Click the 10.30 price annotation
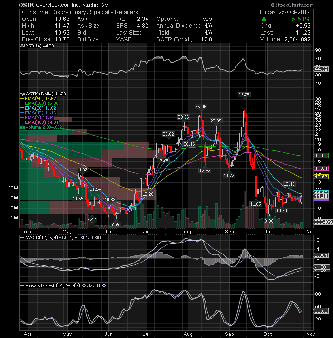 282,210
